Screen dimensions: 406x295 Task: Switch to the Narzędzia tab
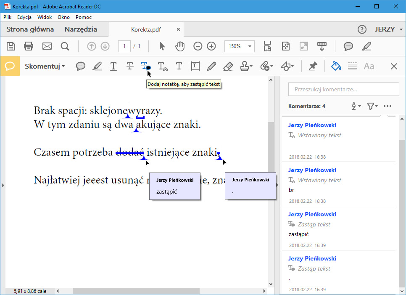tap(81, 29)
